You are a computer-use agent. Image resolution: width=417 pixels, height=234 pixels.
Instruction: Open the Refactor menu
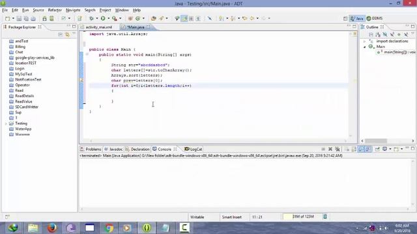[55, 10]
